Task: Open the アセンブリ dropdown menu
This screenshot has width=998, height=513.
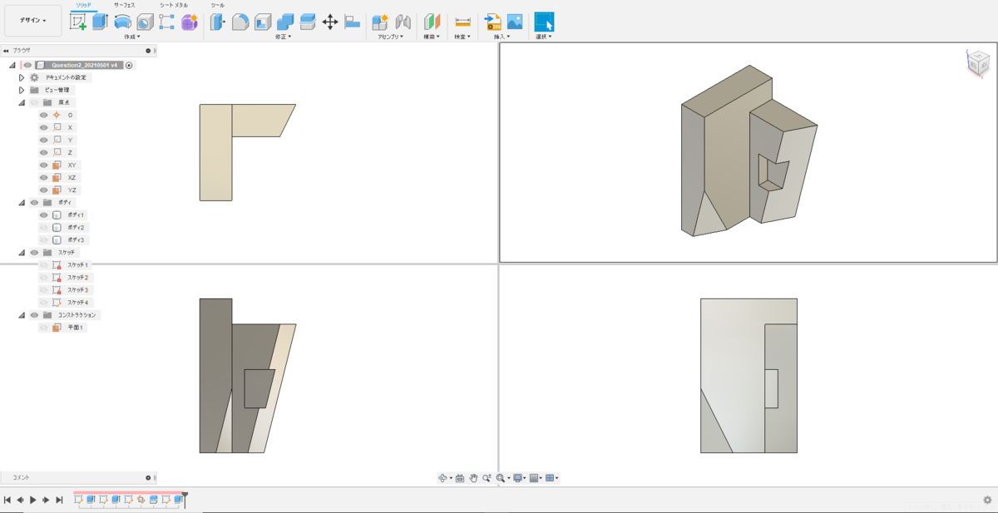Action: point(390,37)
